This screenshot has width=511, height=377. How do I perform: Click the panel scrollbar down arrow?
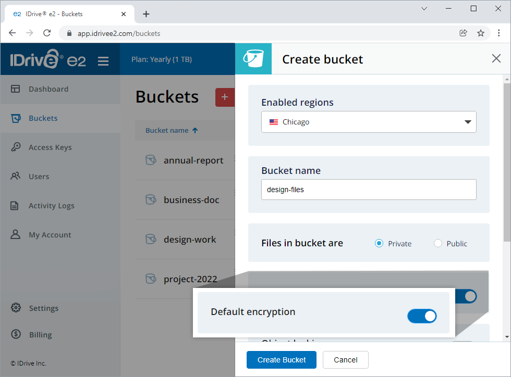[507, 337]
